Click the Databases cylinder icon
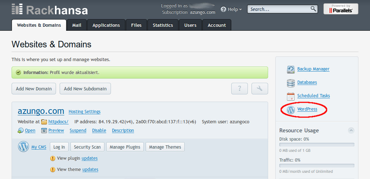The image size is (370, 179). point(291,83)
